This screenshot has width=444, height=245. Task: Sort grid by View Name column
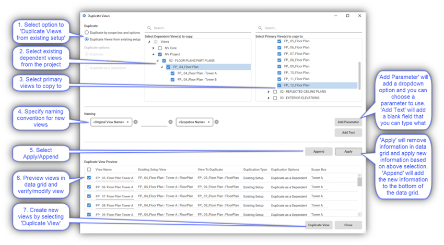[x=103, y=169]
